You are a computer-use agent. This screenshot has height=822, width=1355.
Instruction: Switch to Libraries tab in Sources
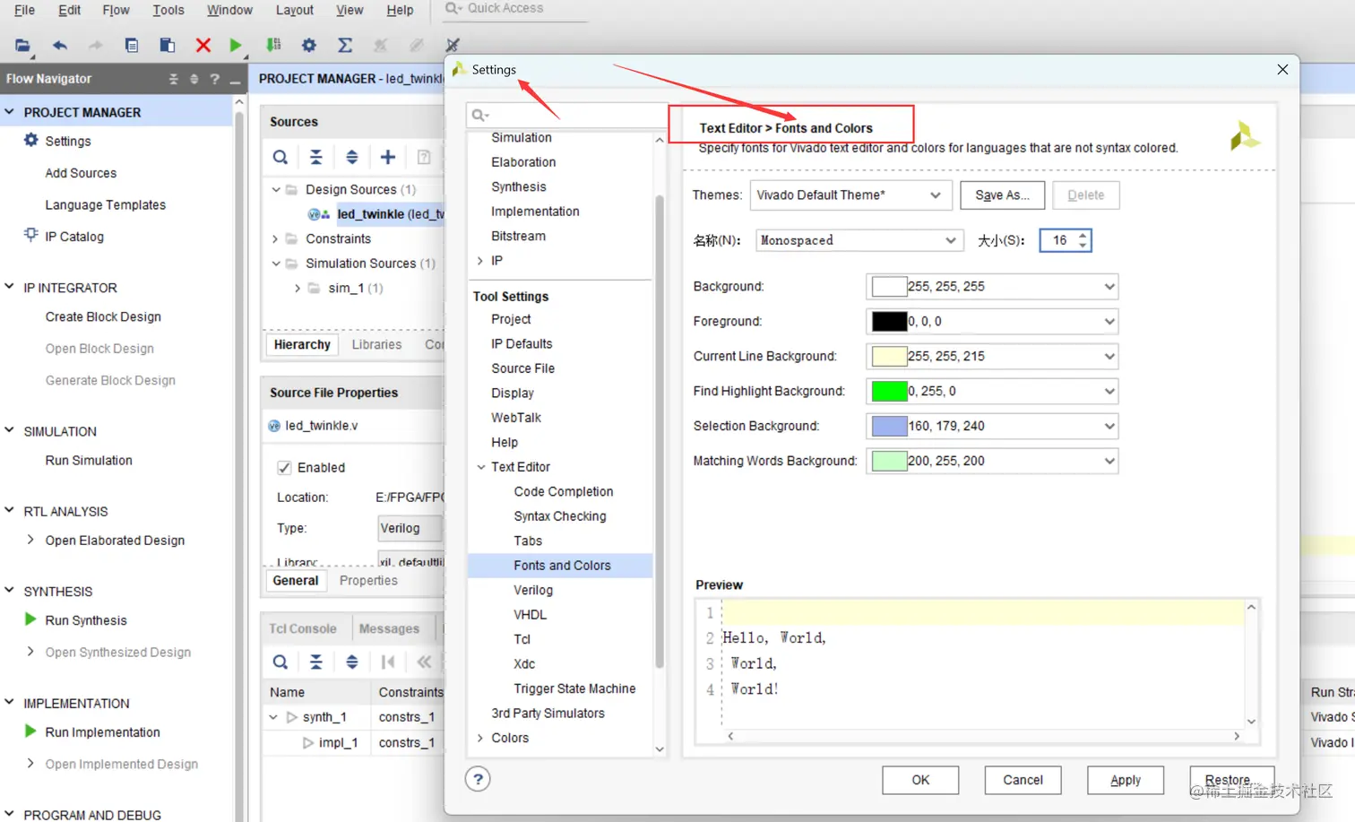376,344
